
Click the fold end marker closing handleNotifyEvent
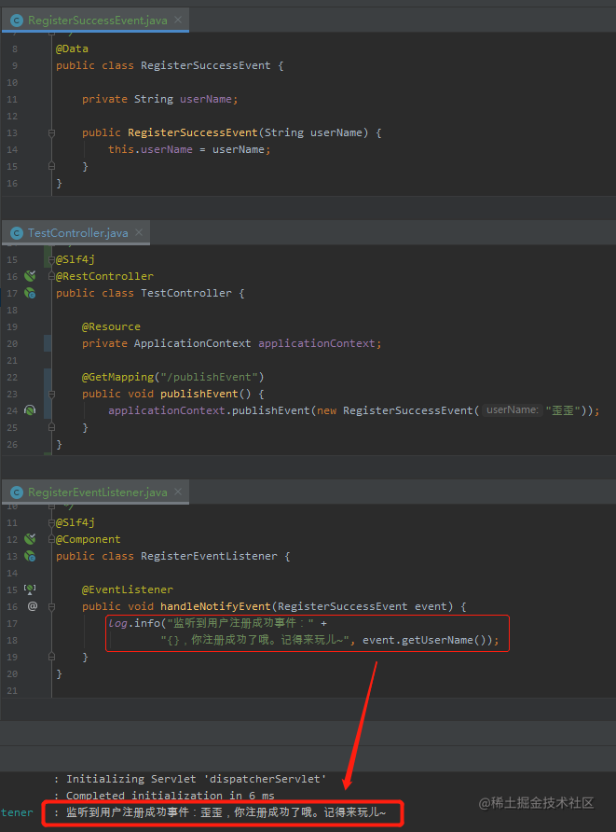point(51,657)
